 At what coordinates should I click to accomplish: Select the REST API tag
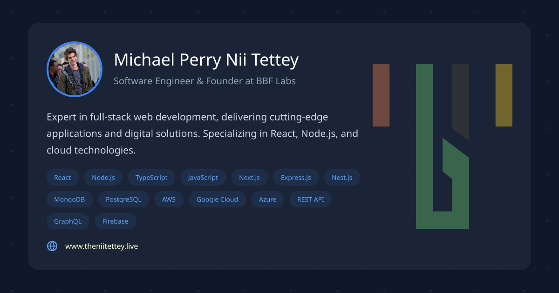point(310,200)
